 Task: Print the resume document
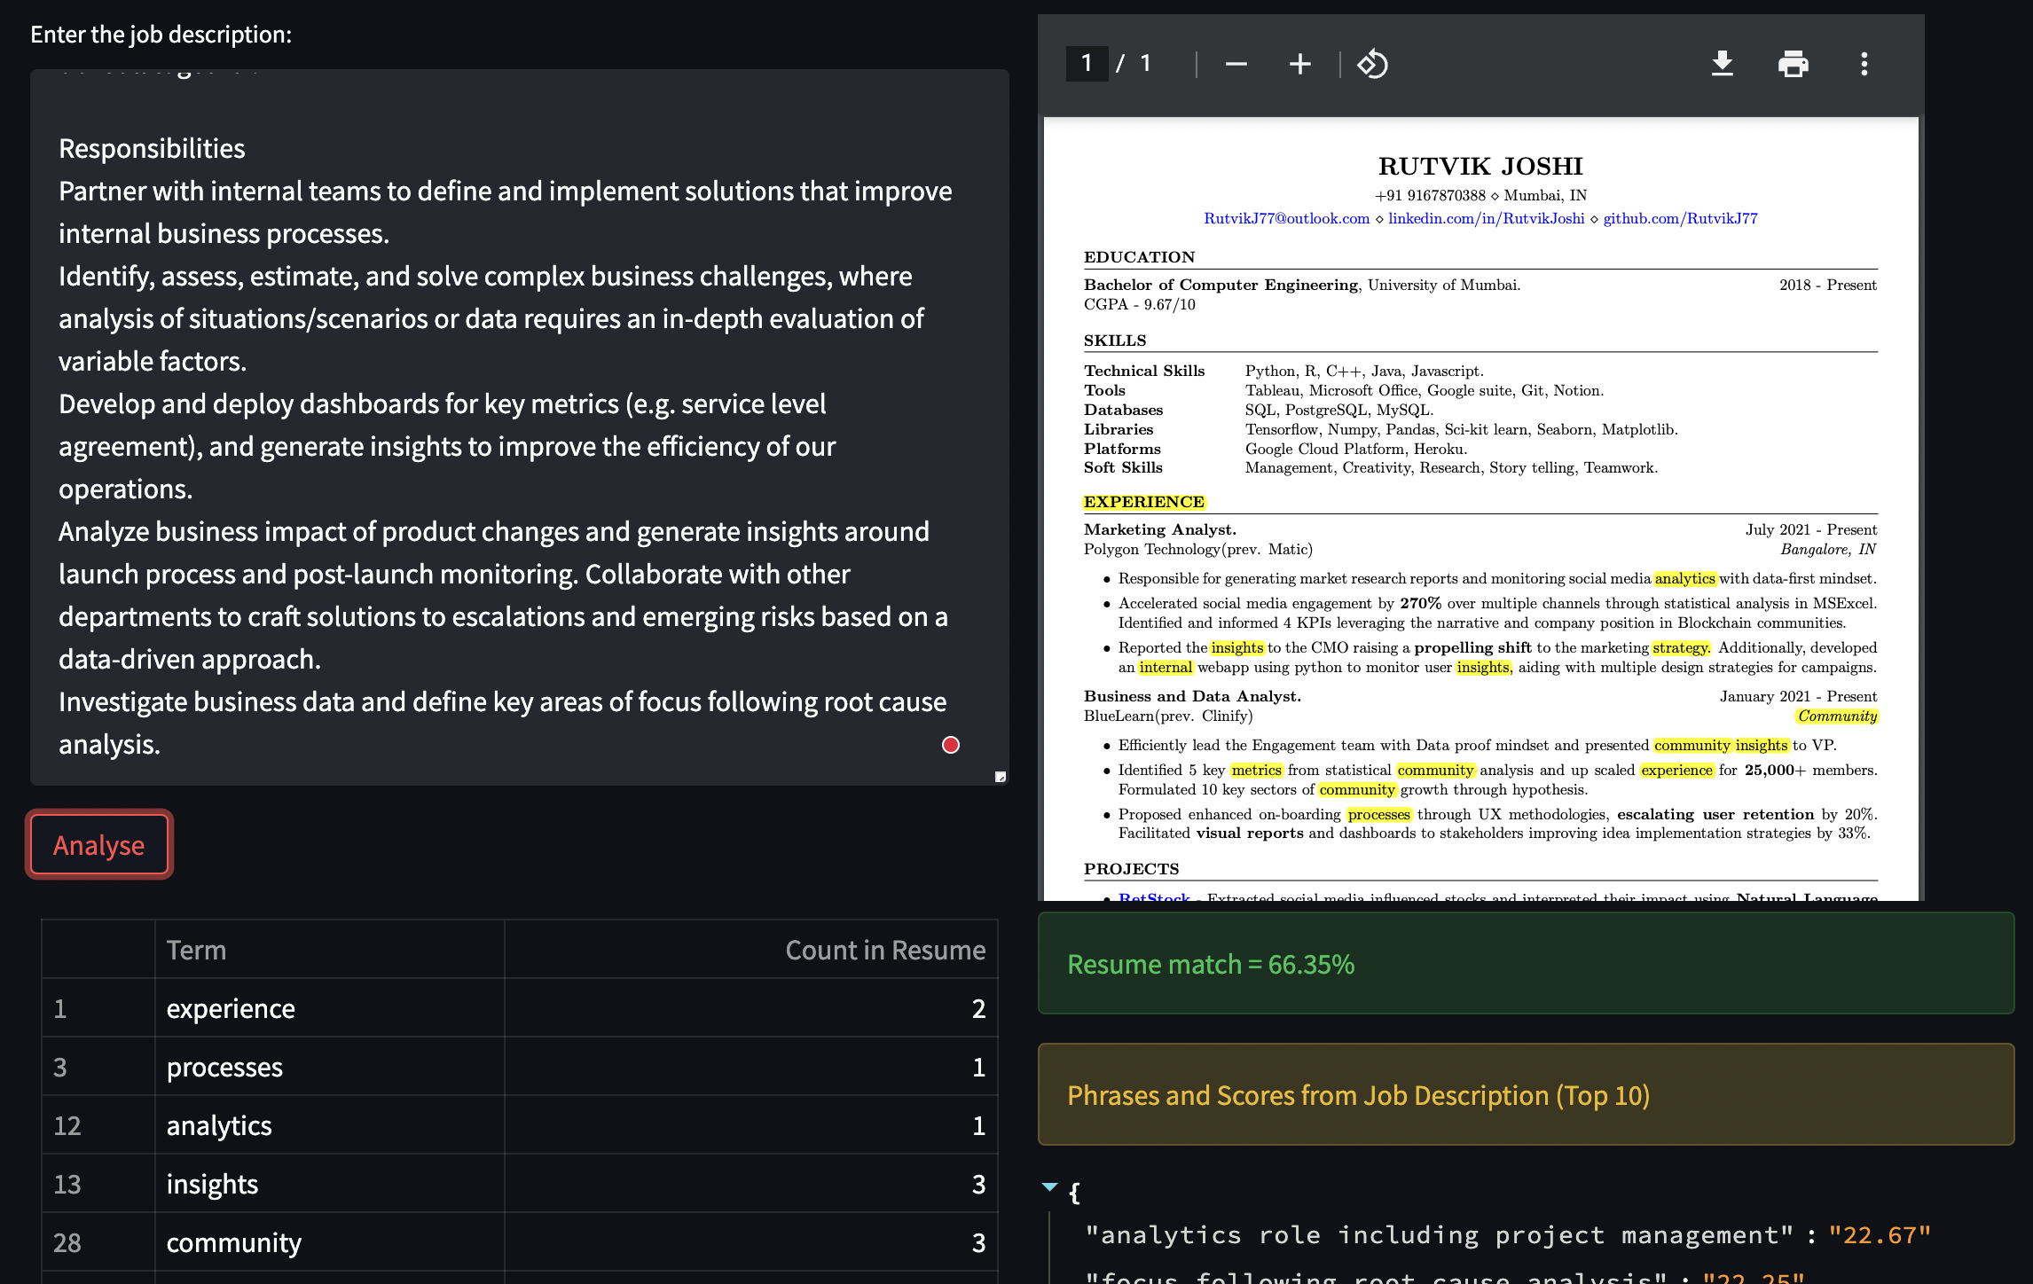pos(1794,63)
